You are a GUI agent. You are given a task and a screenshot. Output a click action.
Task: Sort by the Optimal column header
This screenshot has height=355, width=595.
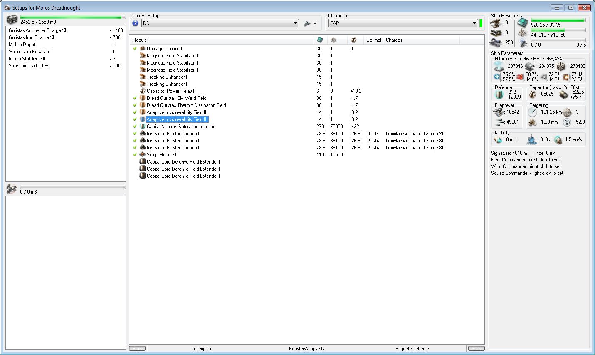point(374,40)
